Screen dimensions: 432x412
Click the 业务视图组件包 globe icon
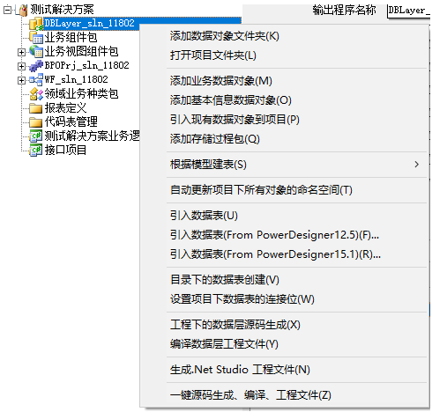(36, 52)
